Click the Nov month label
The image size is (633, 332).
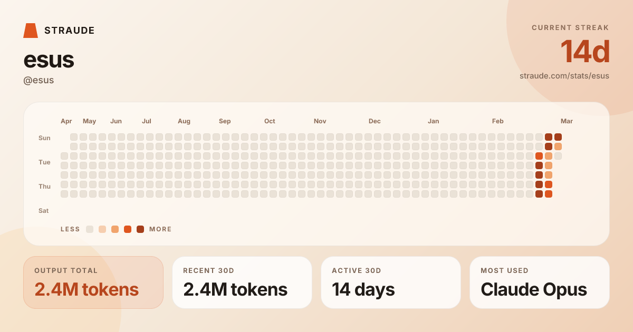pos(320,121)
